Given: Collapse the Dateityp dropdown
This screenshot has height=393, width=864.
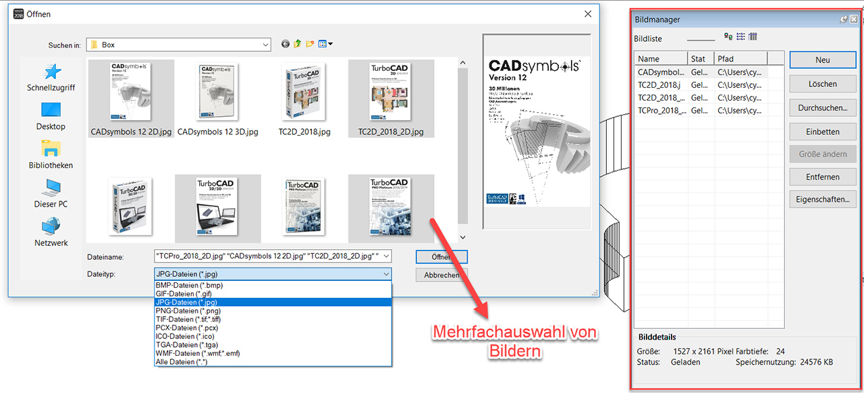Looking at the screenshot, I should click(386, 274).
